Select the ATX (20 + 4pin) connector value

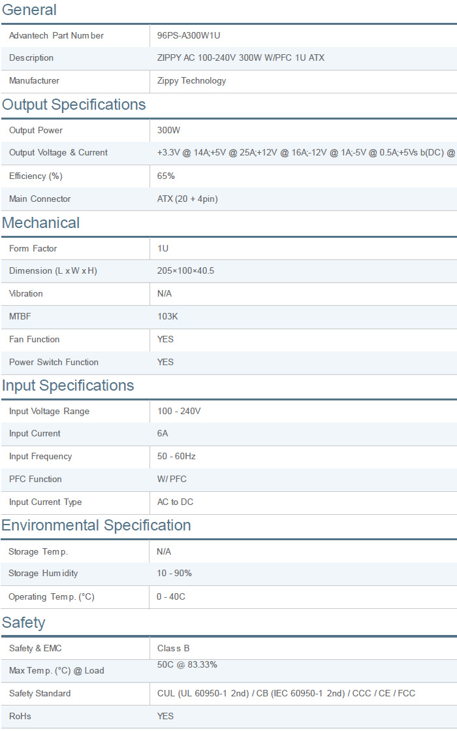[x=187, y=199]
